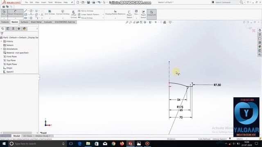Viewport: 262px width, 147px height.
Task: Expand the Annotations tree node
Action: click(1, 49)
